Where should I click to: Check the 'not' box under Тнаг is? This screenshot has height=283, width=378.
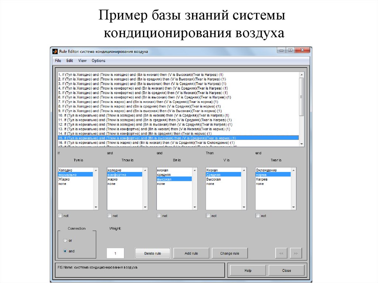258,216
